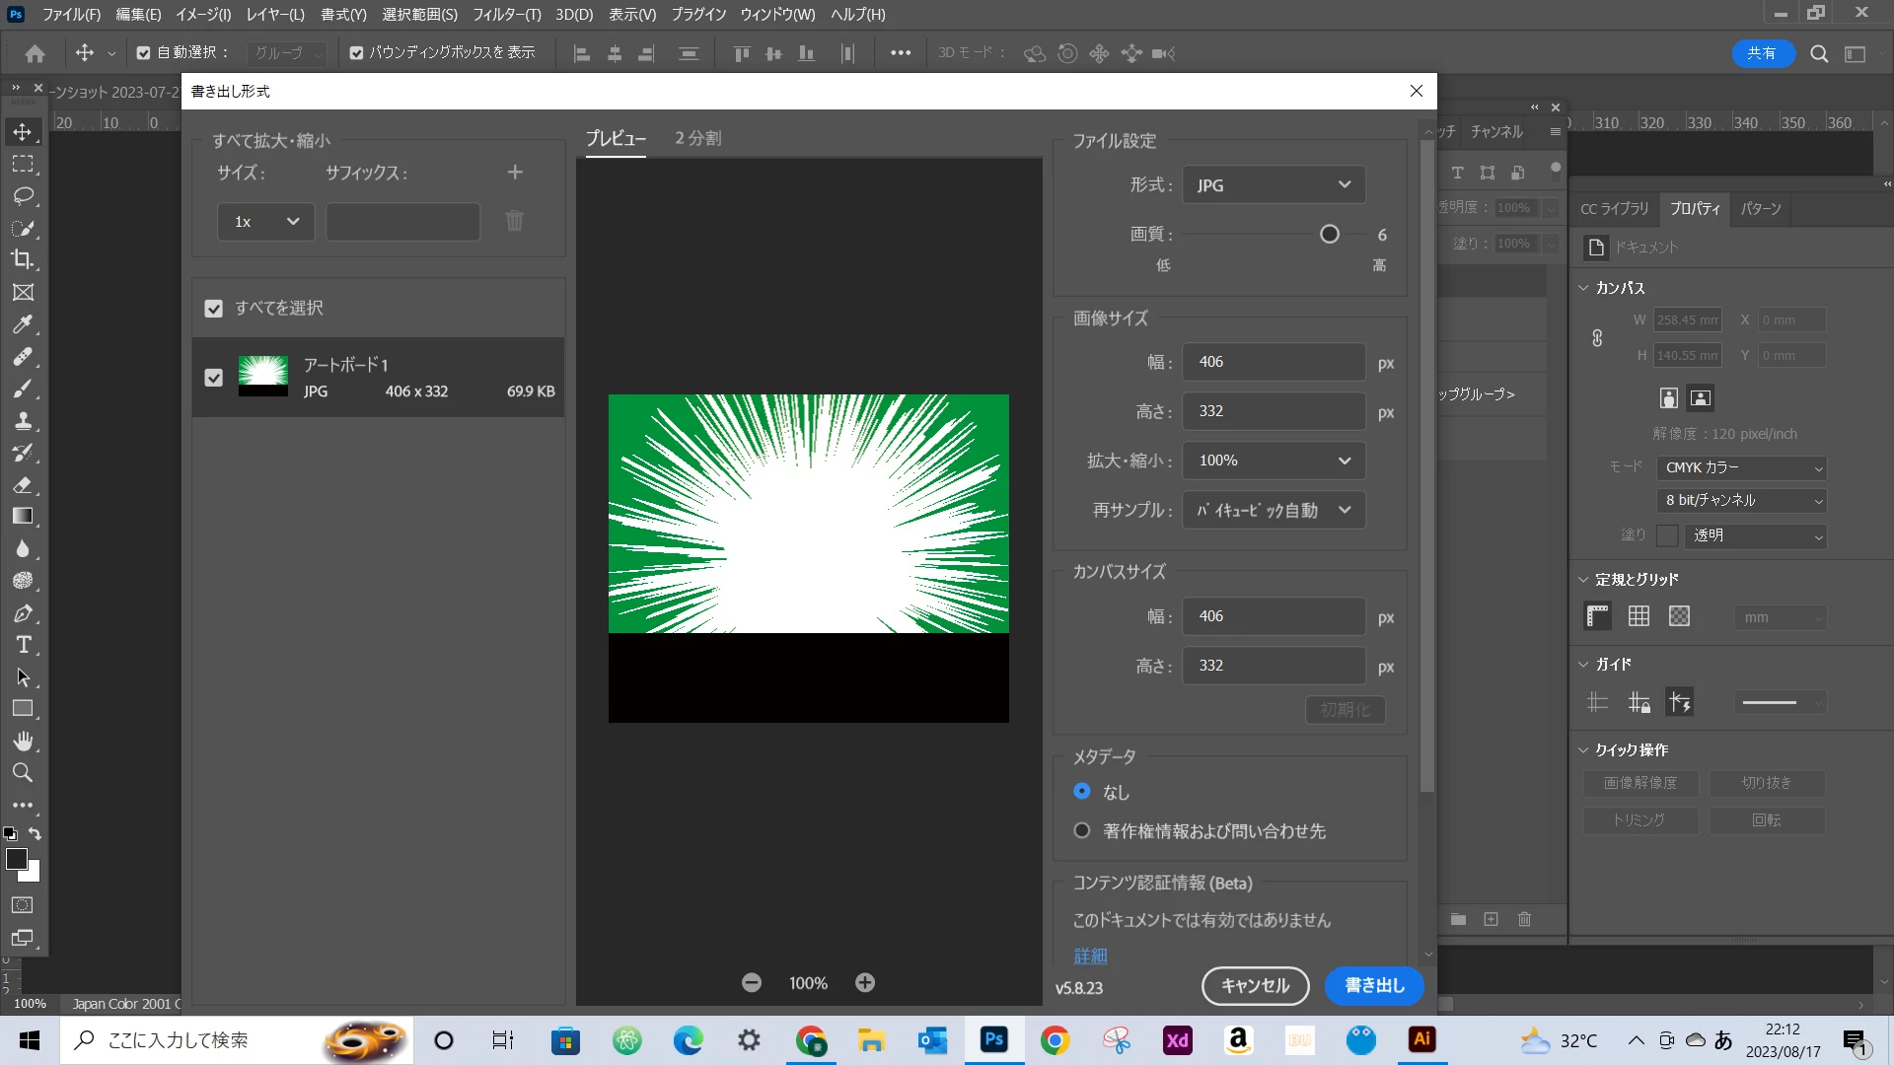
Task: Open the 再サンプル dropdown
Action: pyautogui.click(x=1274, y=511)
